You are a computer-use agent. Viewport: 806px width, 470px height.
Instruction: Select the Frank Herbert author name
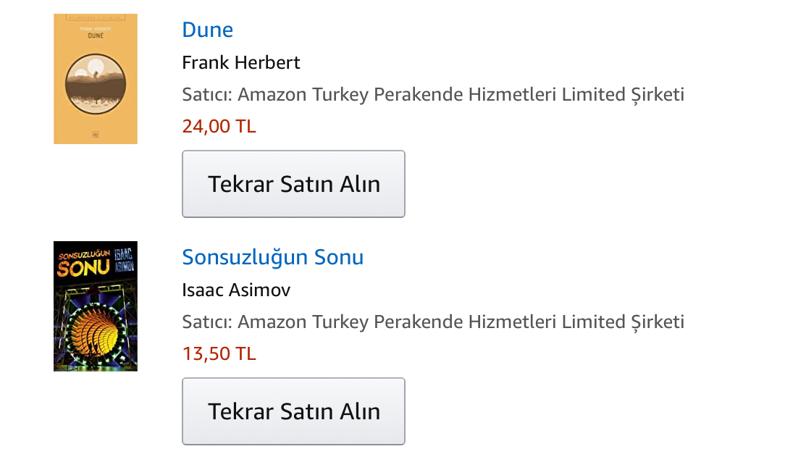click(x=240, y=63)
